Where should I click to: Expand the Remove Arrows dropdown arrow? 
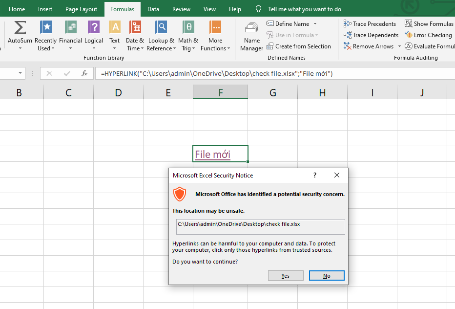(x=399, y=46)
